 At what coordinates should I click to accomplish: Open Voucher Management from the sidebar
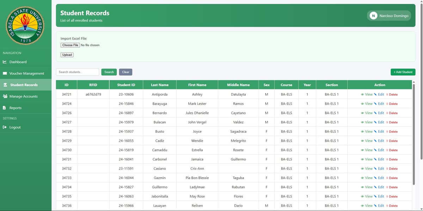pyautogui.click(x=26, y=73)
